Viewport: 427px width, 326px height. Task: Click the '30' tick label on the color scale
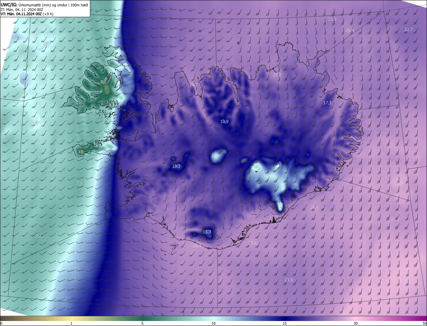356,324
